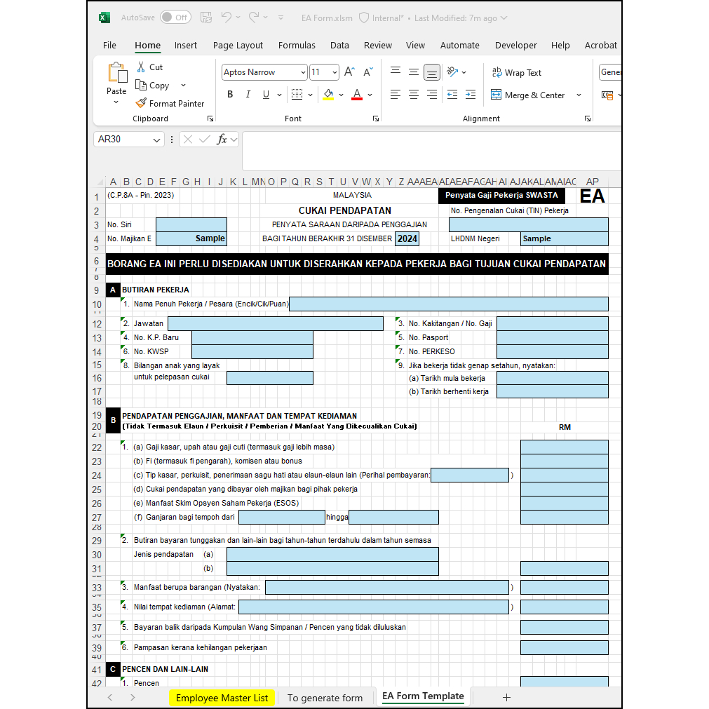
Task: Click the Format Painter icon
Action: 142,103
